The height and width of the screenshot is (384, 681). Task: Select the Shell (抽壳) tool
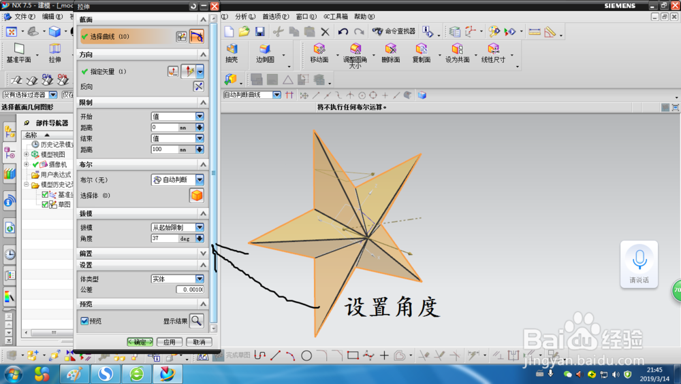point(232,53)
